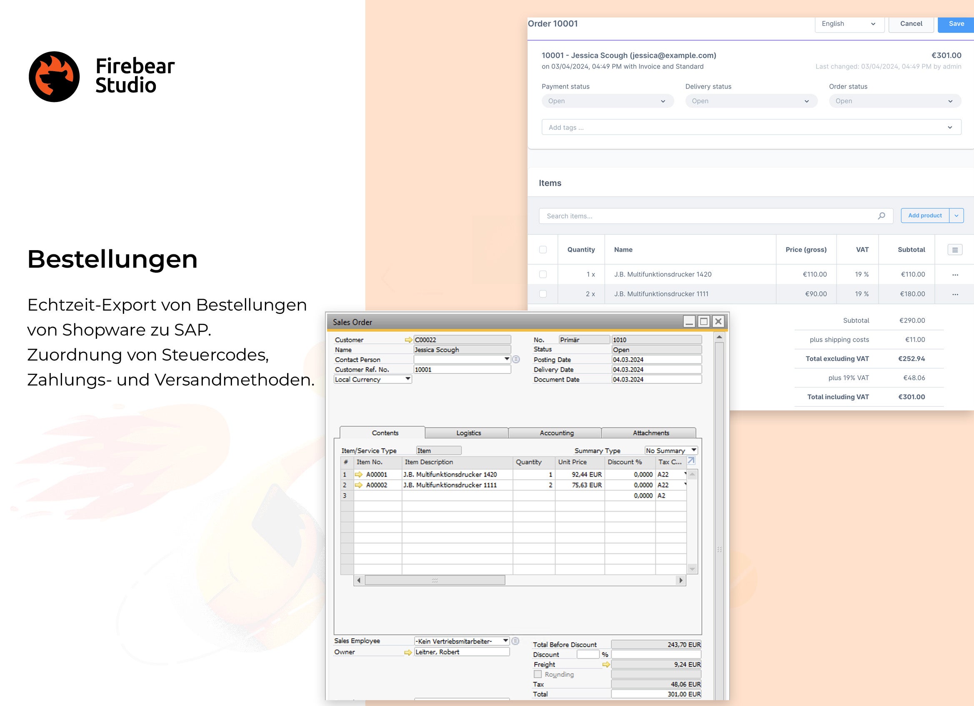Screen dimensions: 974x706
Task: Click the Save button
Action: click(x=956, y=24)
